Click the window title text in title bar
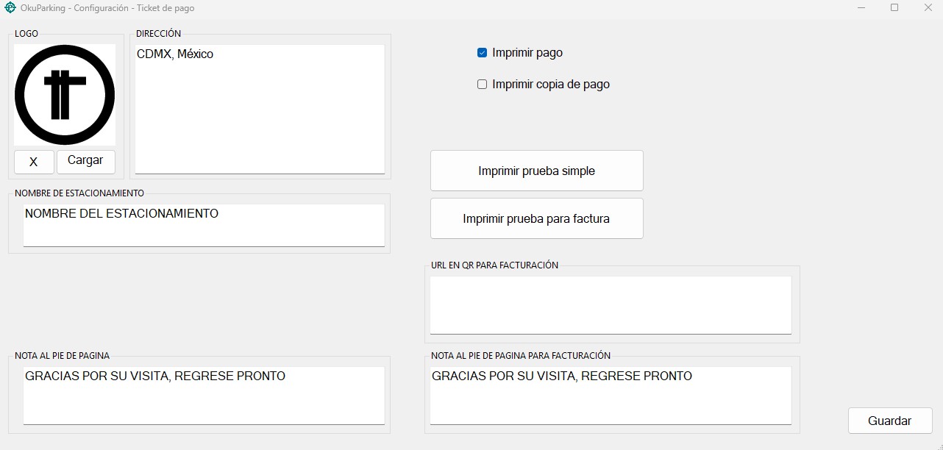Image resolution: width=943 pixels, height=450 pixels. tap(107, 8)
